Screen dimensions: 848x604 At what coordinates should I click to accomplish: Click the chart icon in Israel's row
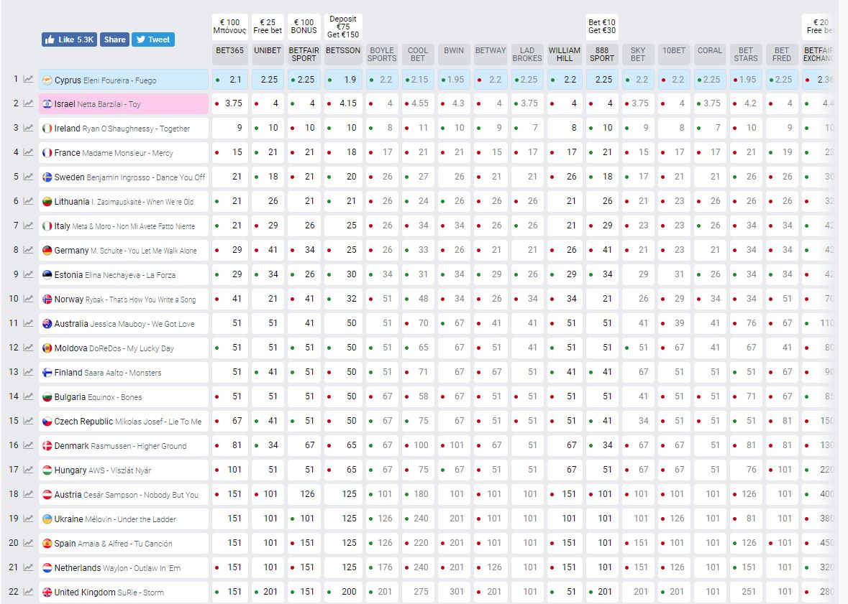click(x=28, y=104)
